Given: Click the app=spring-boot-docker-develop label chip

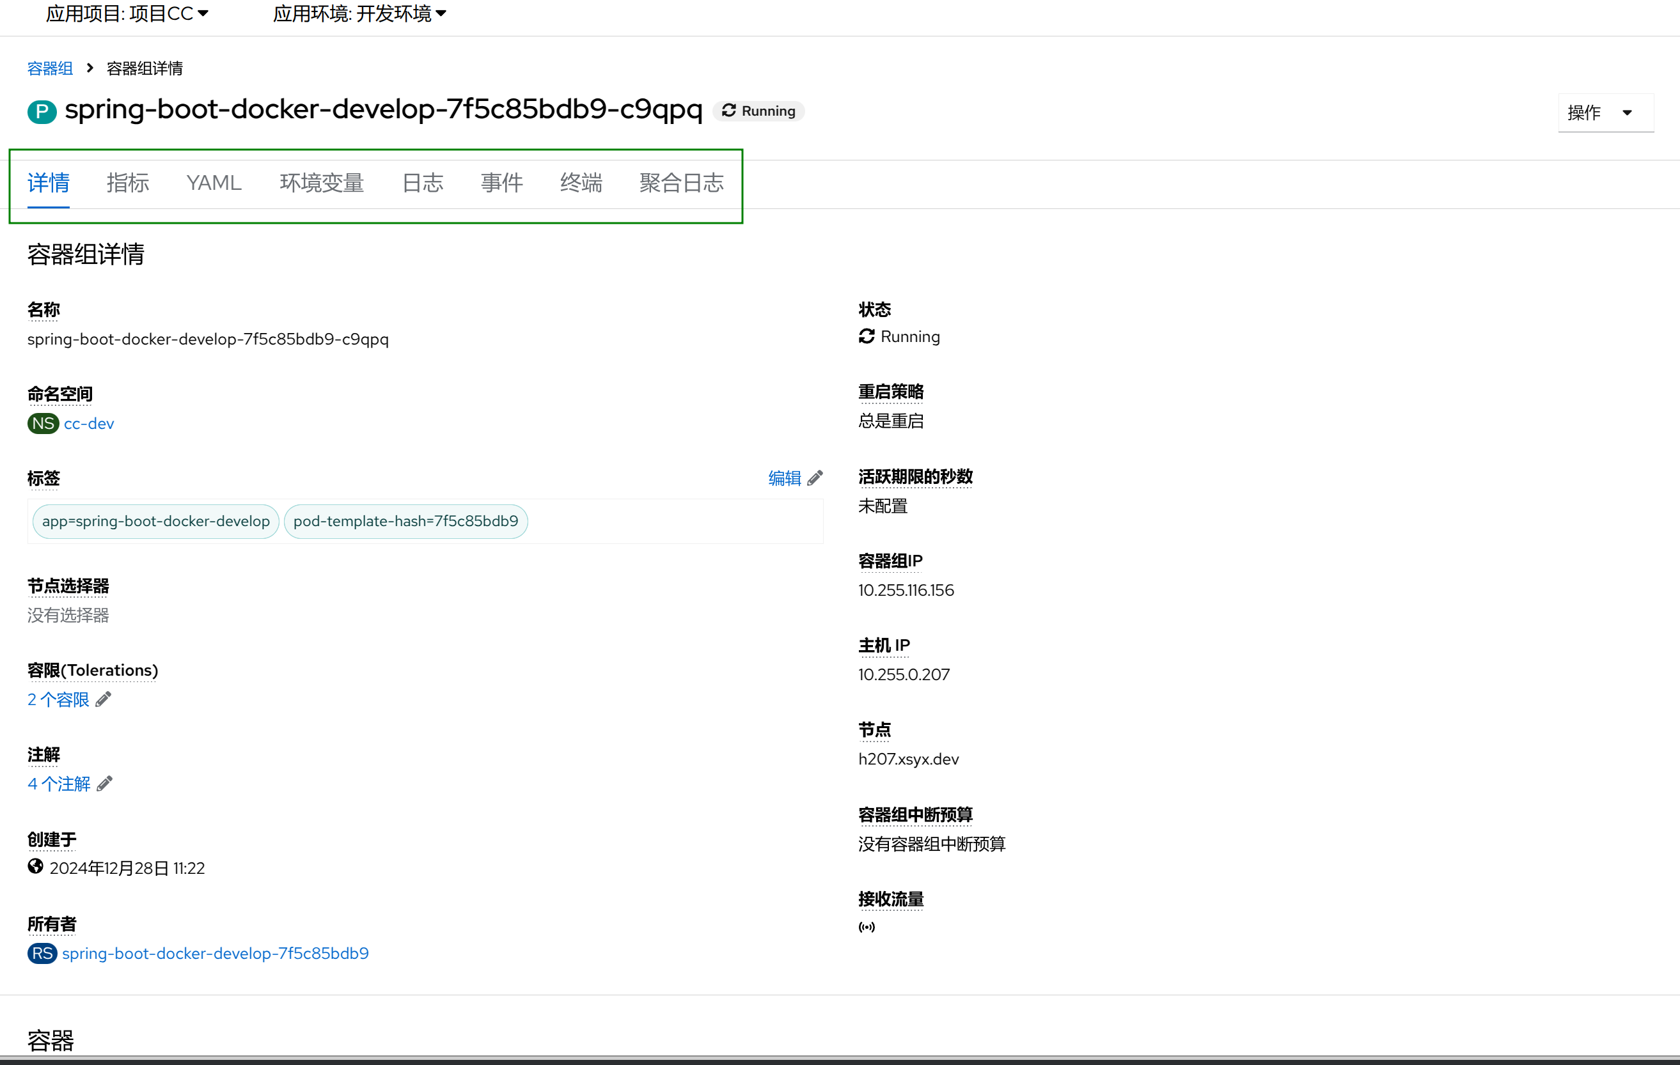Looking at the screenshot, I should 155,521.
